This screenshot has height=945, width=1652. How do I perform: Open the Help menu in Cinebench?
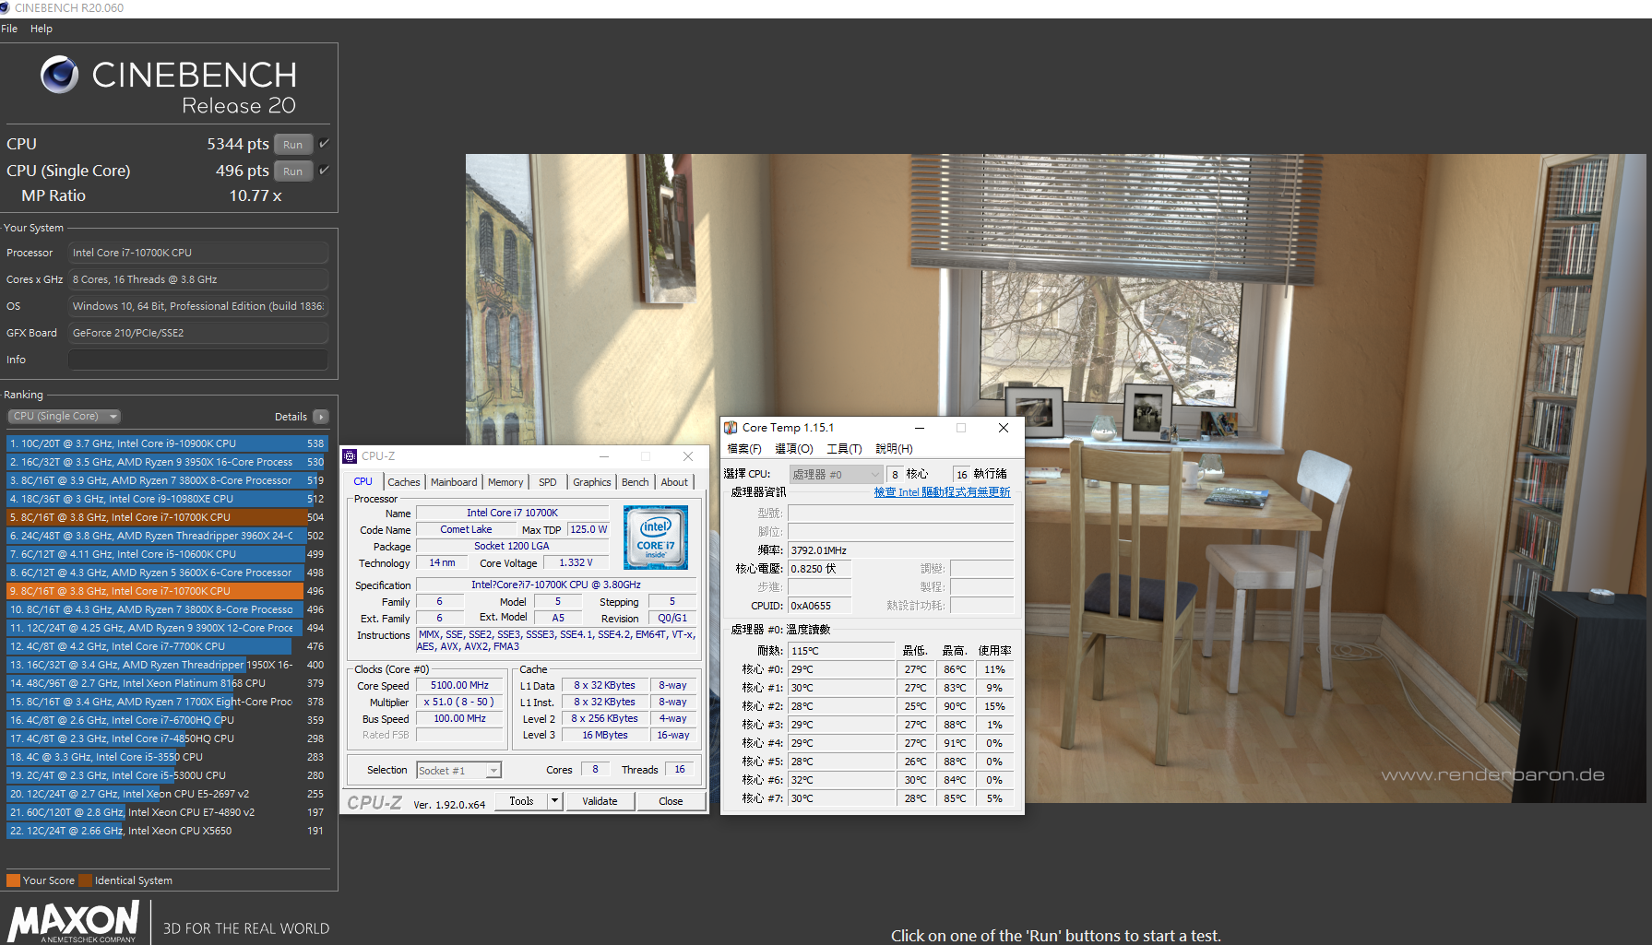[x=42, y=29]
